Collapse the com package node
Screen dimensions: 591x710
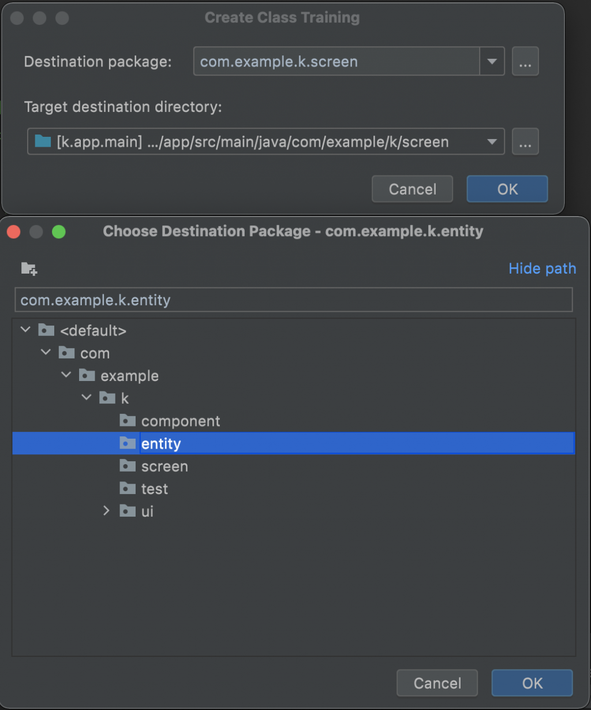point(46,353)
